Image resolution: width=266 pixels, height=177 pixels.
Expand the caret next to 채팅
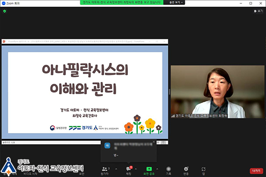tap(136, 169)
